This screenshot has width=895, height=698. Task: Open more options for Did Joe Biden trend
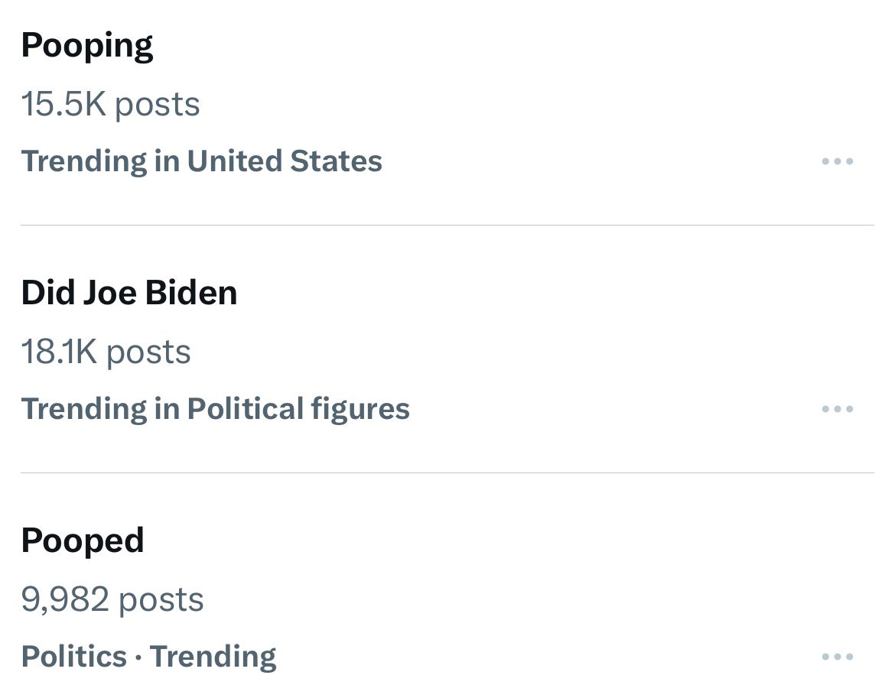click(837, 409)
